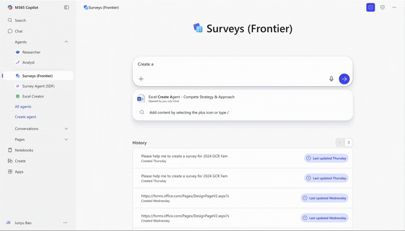405x231 pixels.
Task: Click the Create agent link
Action: tap(25, 117)
